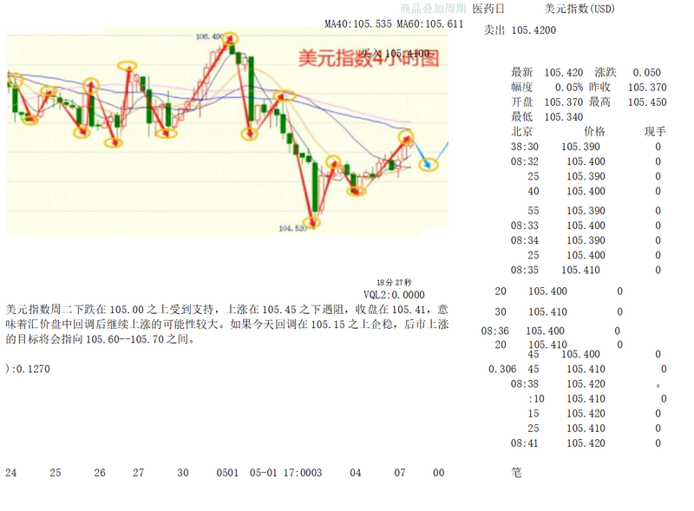This screenshot has height=511, width=694.
Task: Click date axis label 00
Action: [x=439, y=473]
